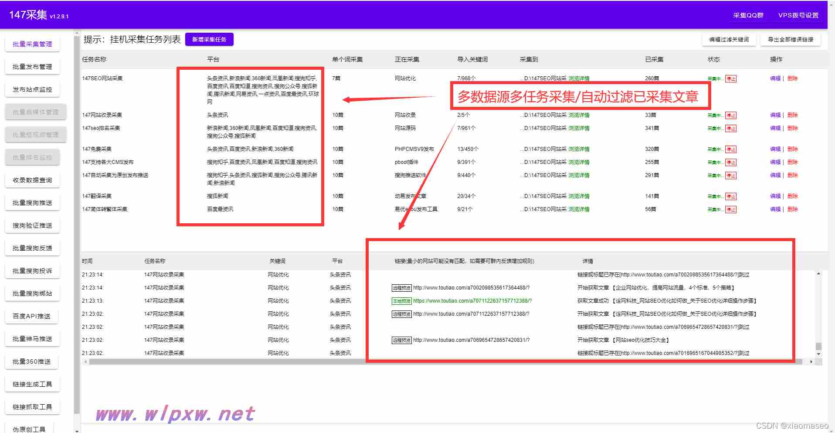Click 远程预览 for toutiao a7002098535617364488
Screen dimensions: 835x433
click(x=401, y=288)
